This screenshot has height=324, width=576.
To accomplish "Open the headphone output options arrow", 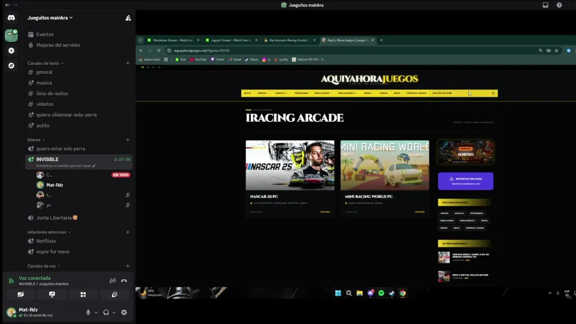I will (x=114, y=312).
